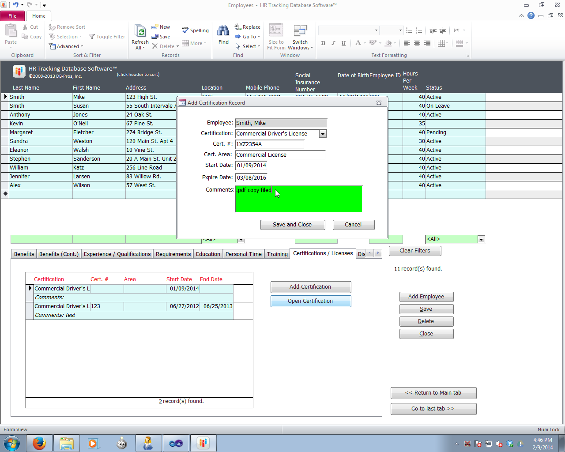Click the Start Date field in dialog
This screenshot has width=565, height=452.
click(251, 166)
